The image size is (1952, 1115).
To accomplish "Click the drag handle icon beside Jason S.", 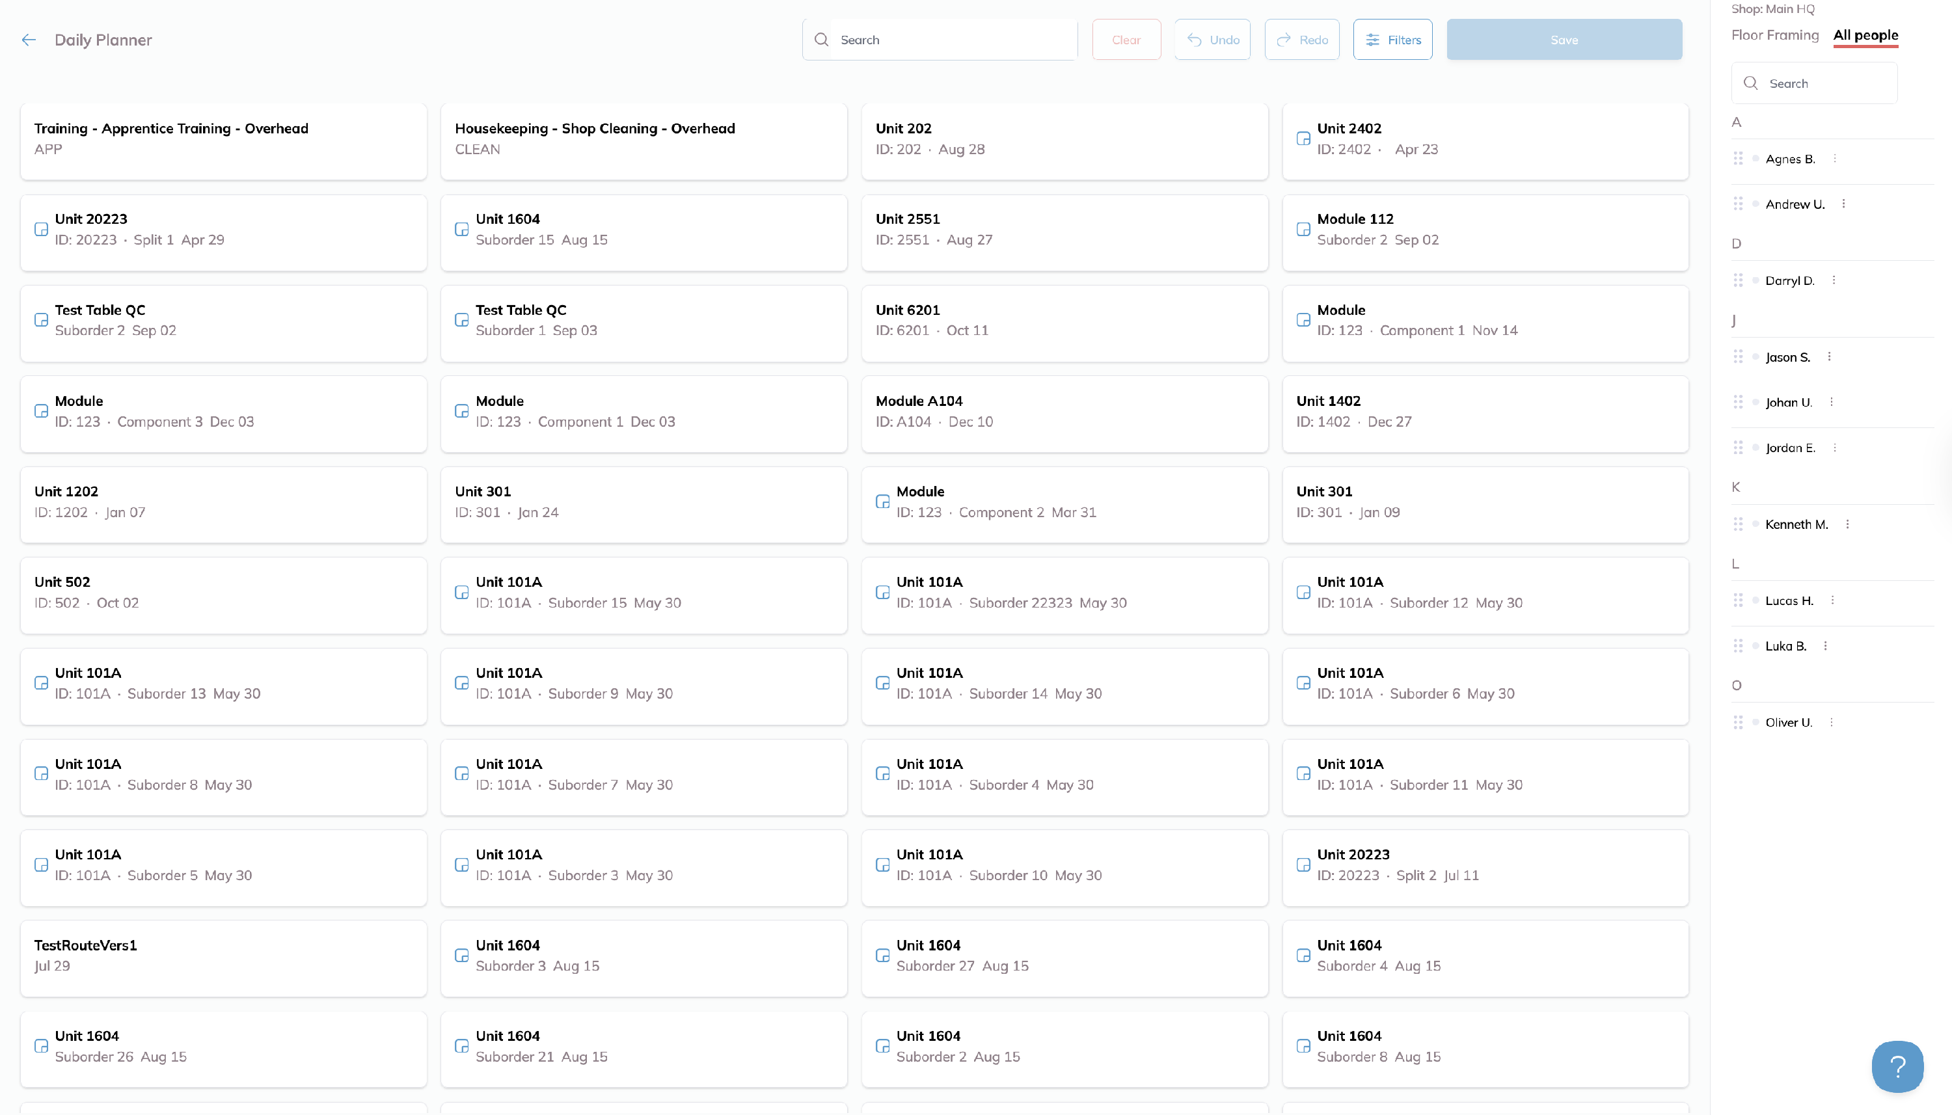I will (x=1737, y=357).
